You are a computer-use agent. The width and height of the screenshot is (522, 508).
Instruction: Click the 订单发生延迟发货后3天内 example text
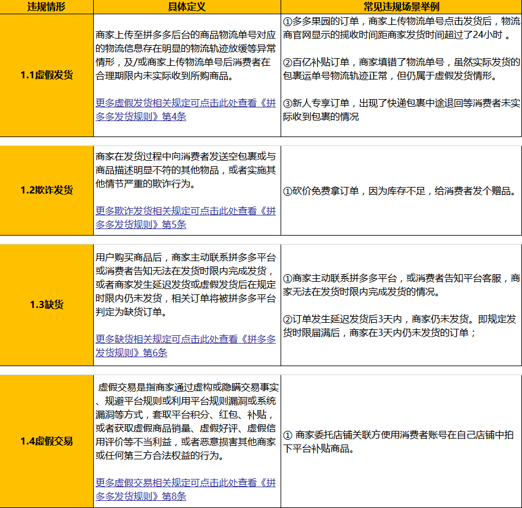(x=401, y=326)
